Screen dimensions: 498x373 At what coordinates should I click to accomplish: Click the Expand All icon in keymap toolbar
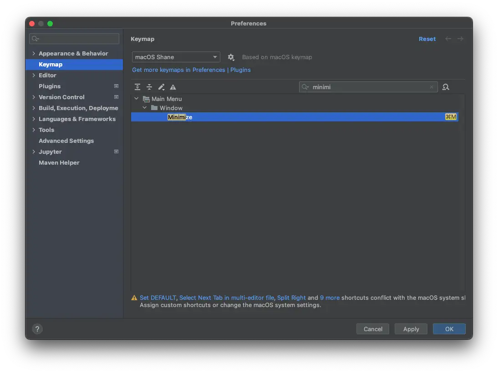pos(137,87)
